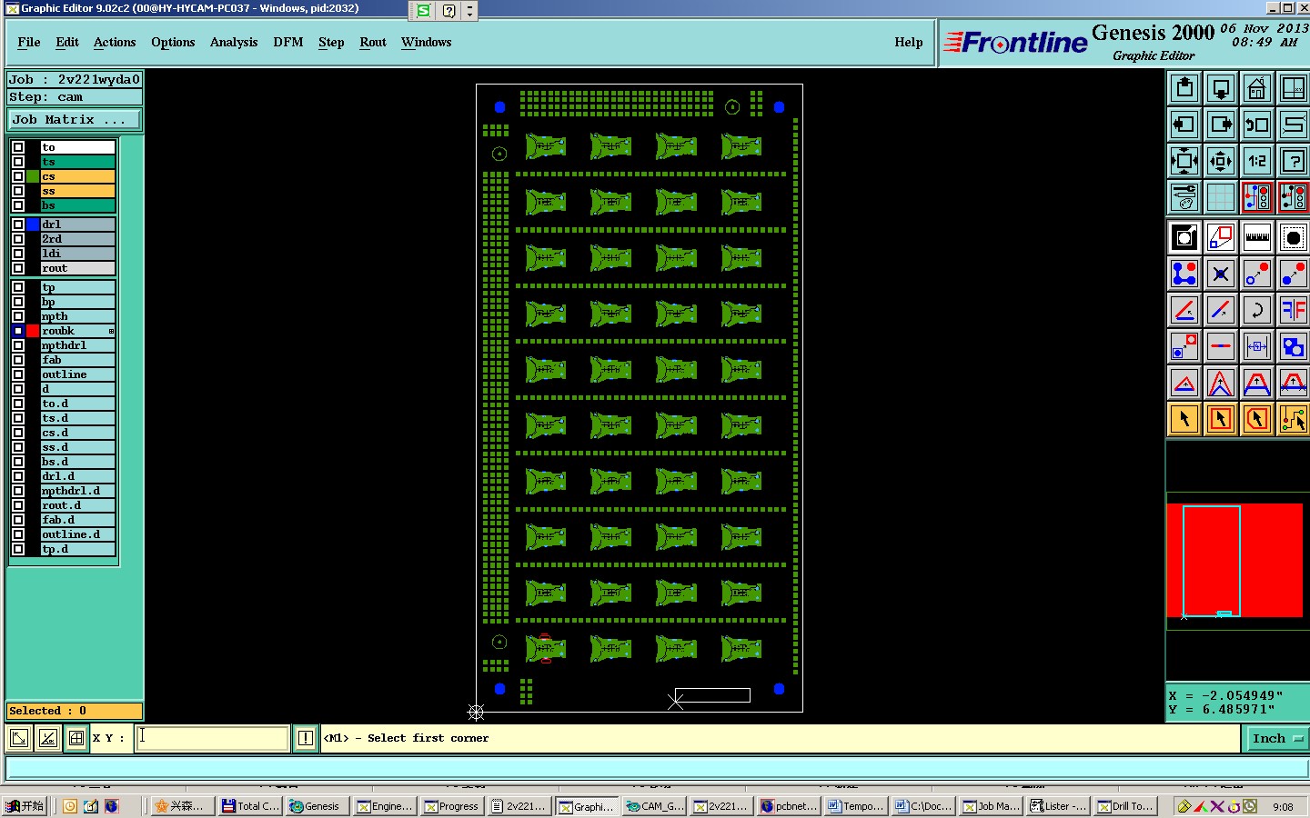Viewport: 1310px width, 818px height.
Task: Open the Inch units dropdown
Action: [1276, 738]
